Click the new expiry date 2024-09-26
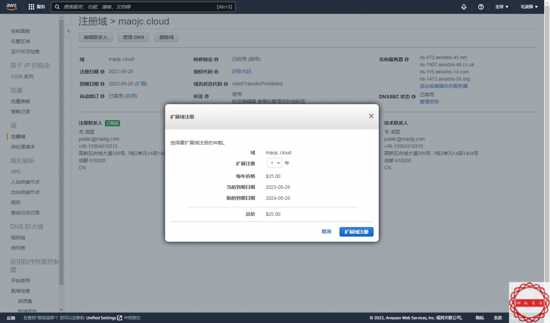The height and width of the screenshot is (323, 550). tap(278, 198)
